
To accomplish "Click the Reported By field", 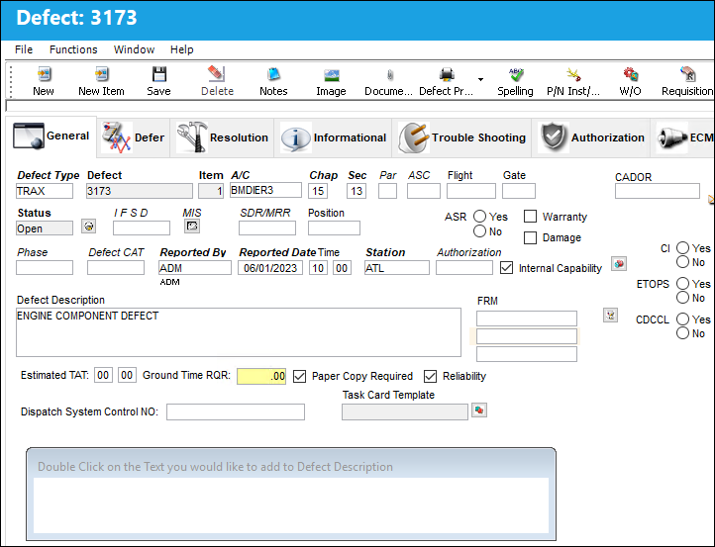I will [x=195, y=268].
